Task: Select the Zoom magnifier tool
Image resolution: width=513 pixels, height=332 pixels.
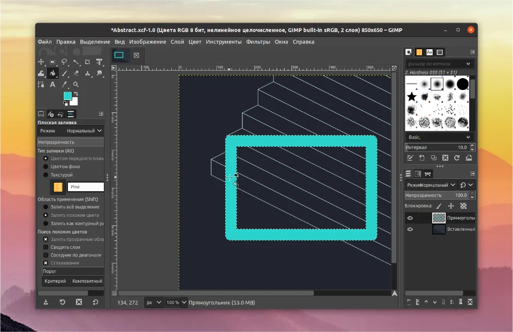Action: point(76,85)
